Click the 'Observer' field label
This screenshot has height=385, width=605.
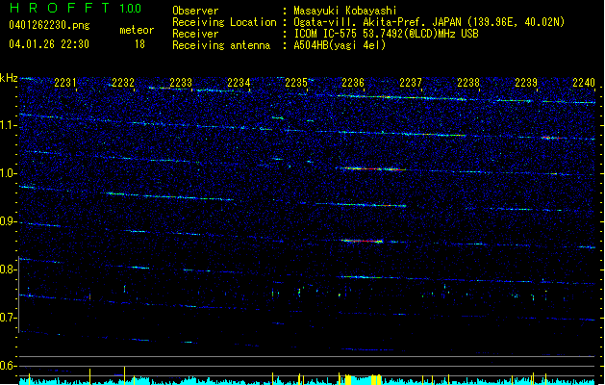point(195,11)
